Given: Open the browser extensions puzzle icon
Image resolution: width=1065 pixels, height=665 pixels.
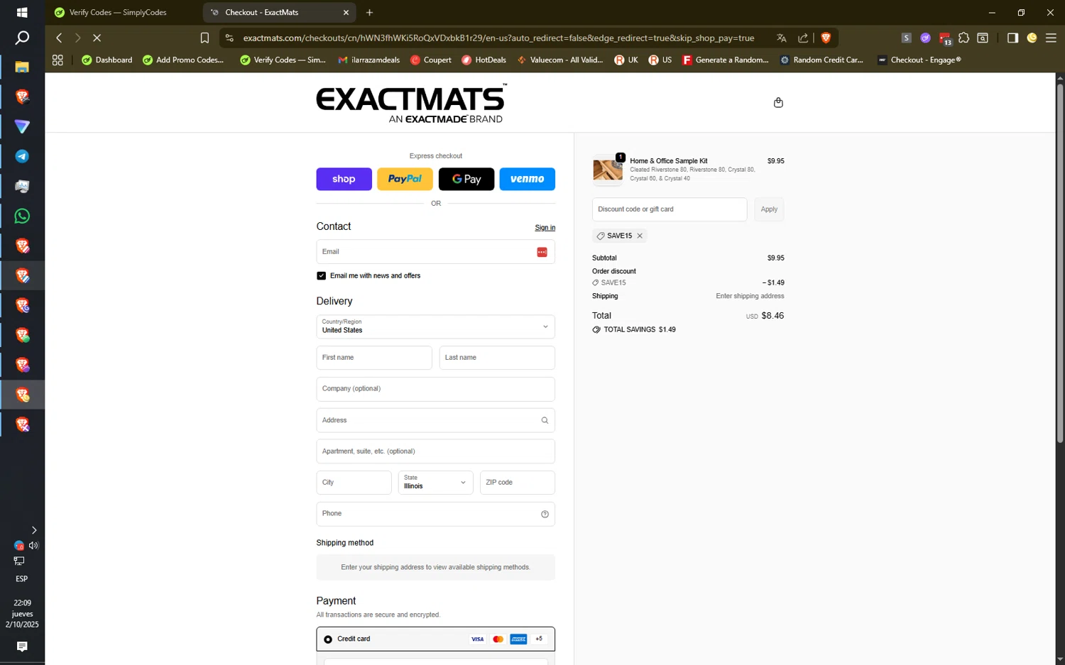Looking at the screenshot, I should pyautogui.click(x=963, y=38).
